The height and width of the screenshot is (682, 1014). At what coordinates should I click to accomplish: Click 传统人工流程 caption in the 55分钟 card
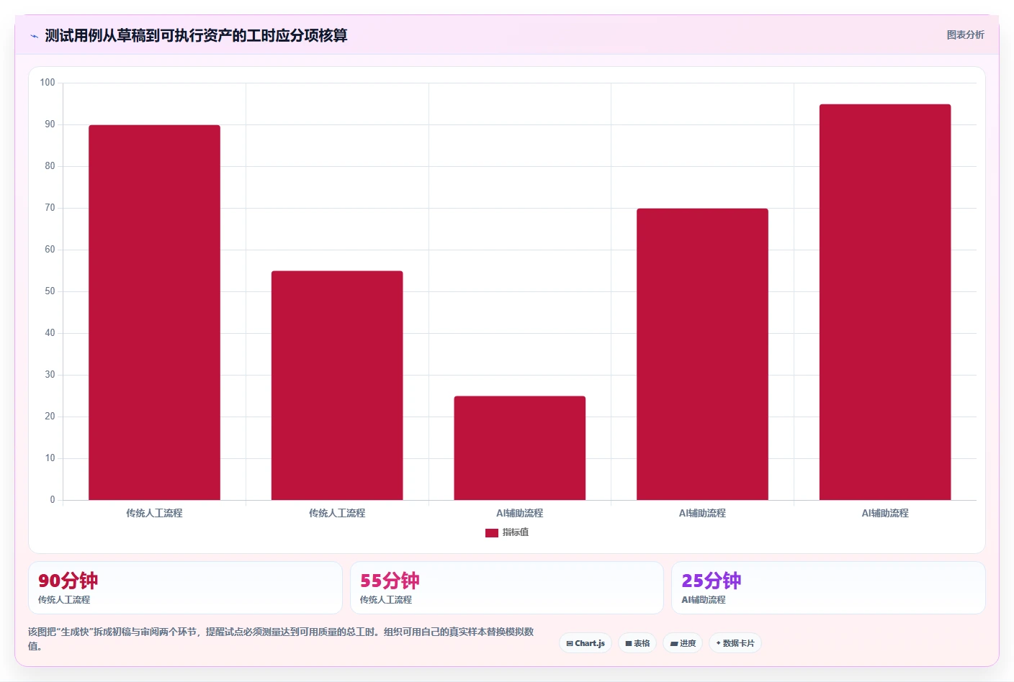click(386, 599)
